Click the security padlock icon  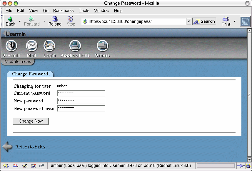point(248,166)
